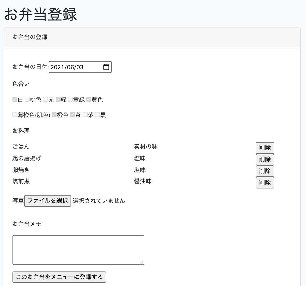Toggle the 白 color checkbox
The image size is (306, 286).
[x=15, y=99]
